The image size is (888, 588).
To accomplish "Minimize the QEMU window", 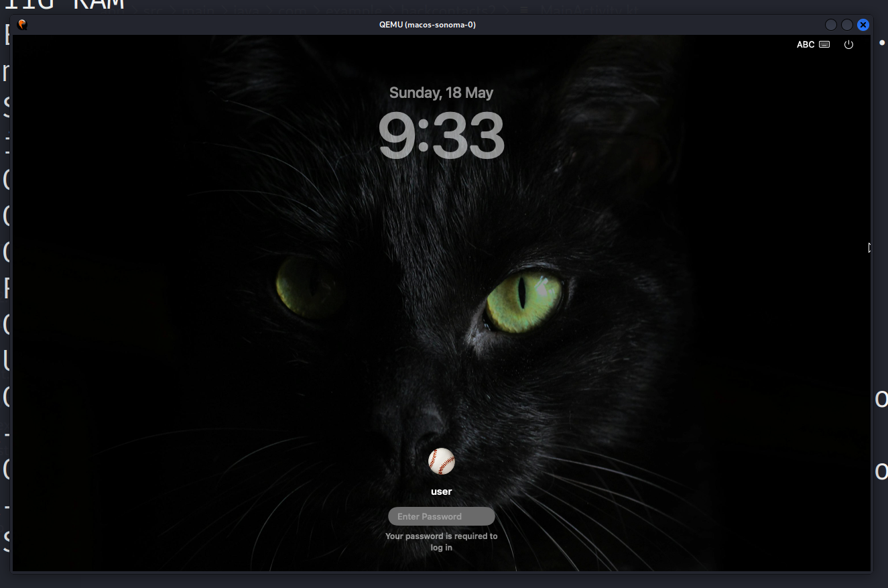I will (x=830, y=25).
